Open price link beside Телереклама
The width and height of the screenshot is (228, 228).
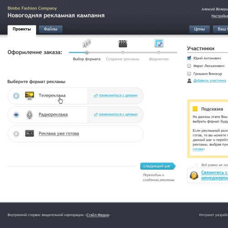coord(118,95)
